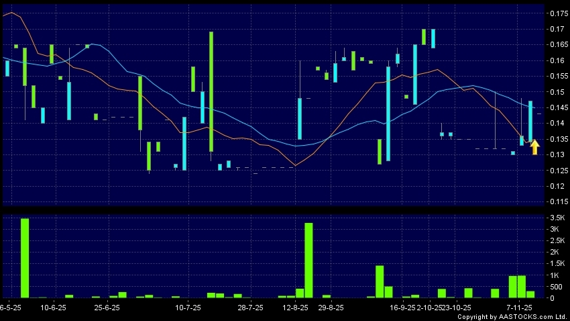The height and width of the screenshot is (321, 570).
Task: Click the 0.175 price axis label
Action: point(557,13)
